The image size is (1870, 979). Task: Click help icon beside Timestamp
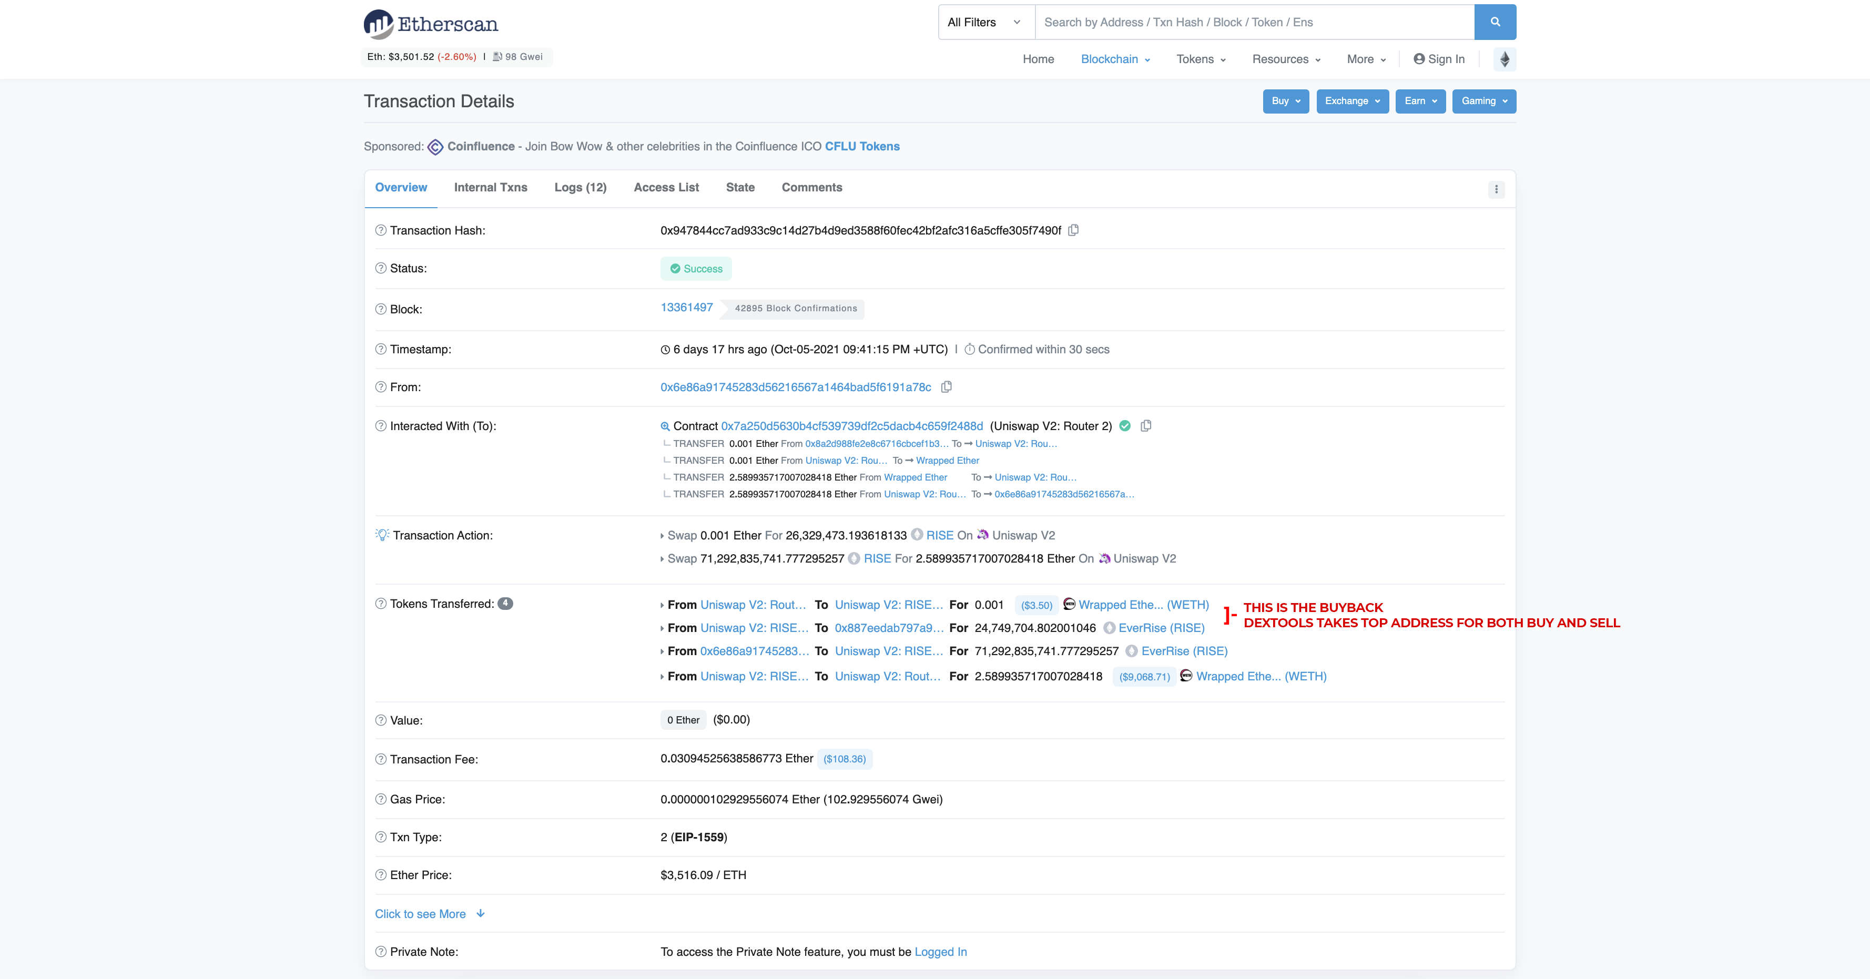pyautogui.click(x=380, y=349)
